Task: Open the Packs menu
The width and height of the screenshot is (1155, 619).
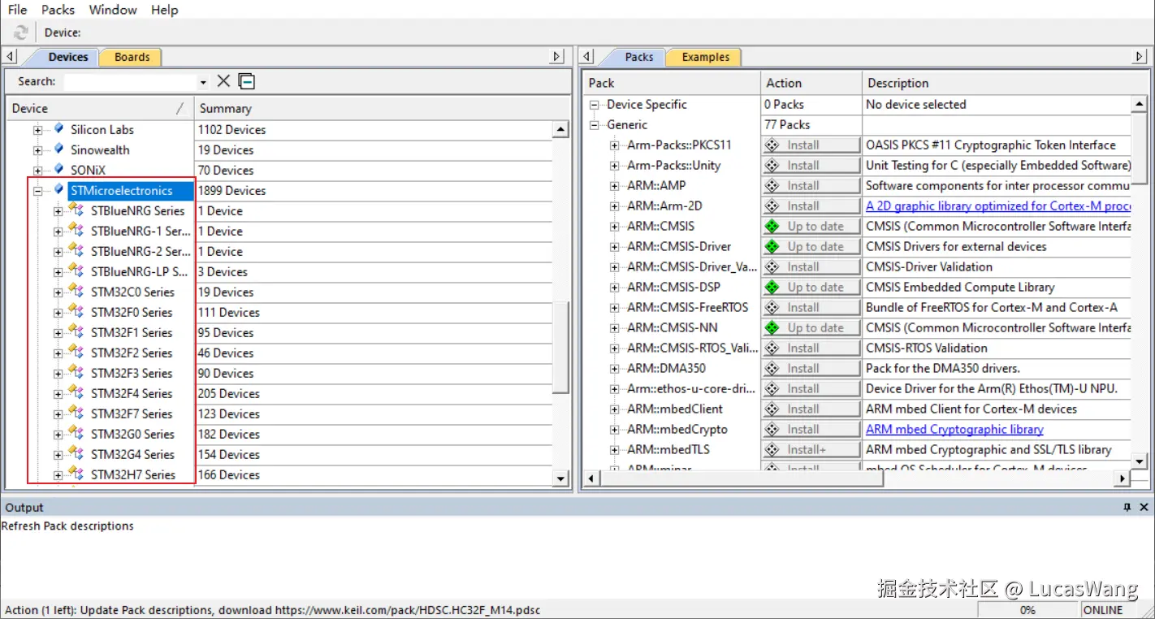Action: coord(58,10)
